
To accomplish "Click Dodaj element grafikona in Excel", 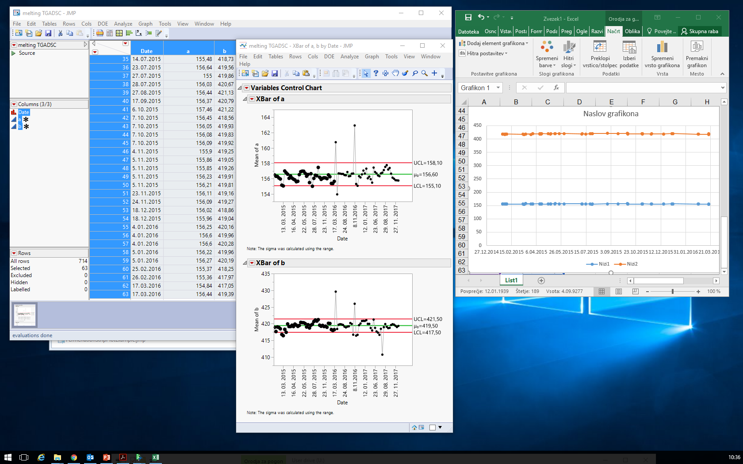I will pos(493,43).
